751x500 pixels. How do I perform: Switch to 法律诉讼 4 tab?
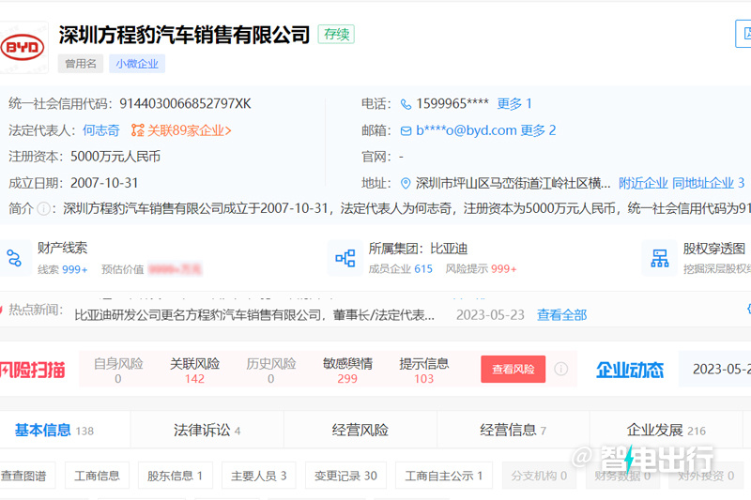click(207, 431)
